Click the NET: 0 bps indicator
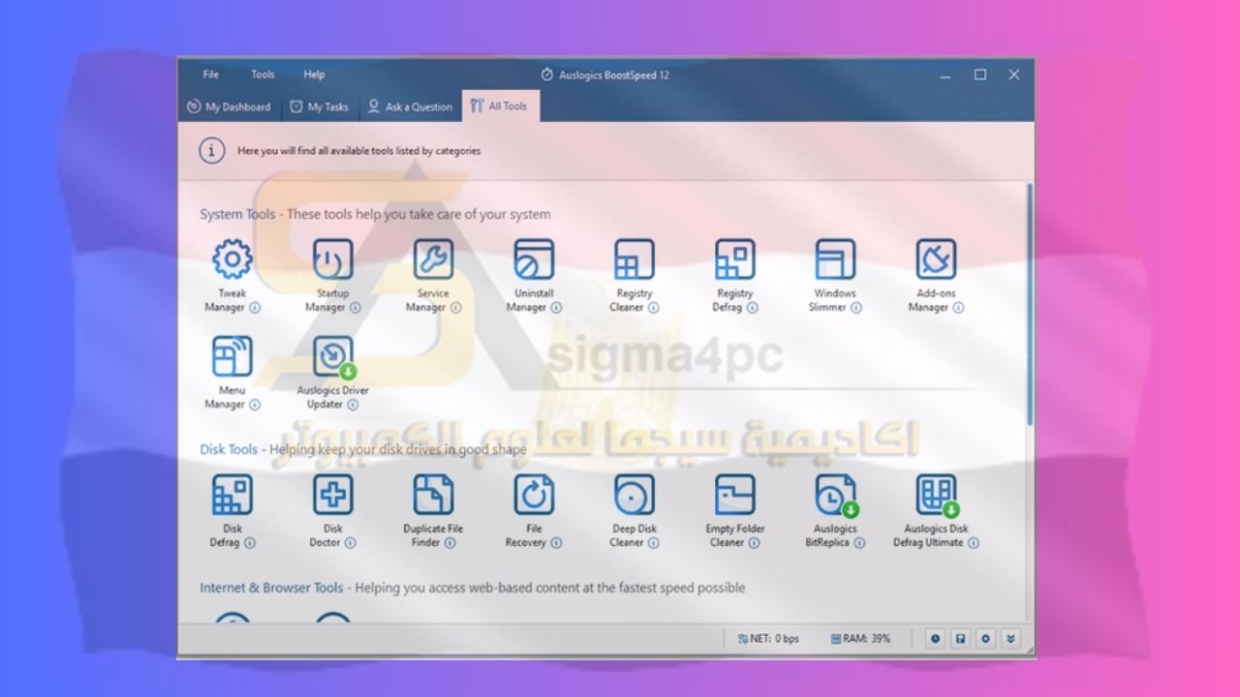This screenshot has height=697, width=1240. point(768,639)
